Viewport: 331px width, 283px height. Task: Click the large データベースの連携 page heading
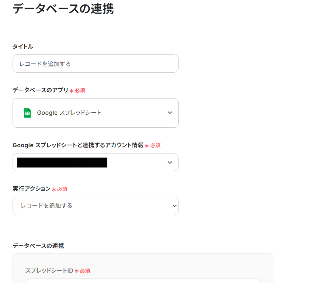click(x=63, y=9)
